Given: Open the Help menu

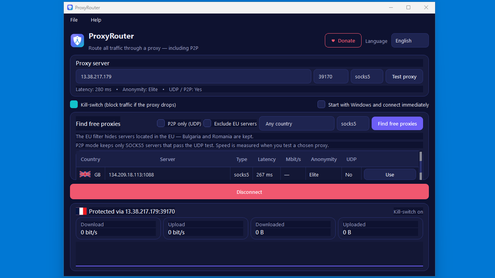Looking at the screenshot, I should 96,20.
